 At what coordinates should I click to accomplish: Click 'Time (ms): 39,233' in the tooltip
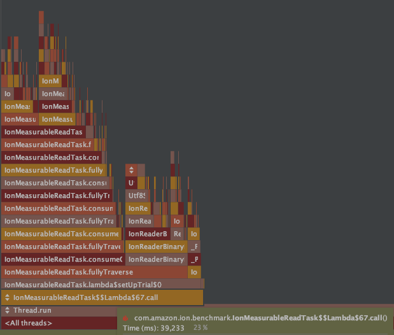[x=153, y=328]
